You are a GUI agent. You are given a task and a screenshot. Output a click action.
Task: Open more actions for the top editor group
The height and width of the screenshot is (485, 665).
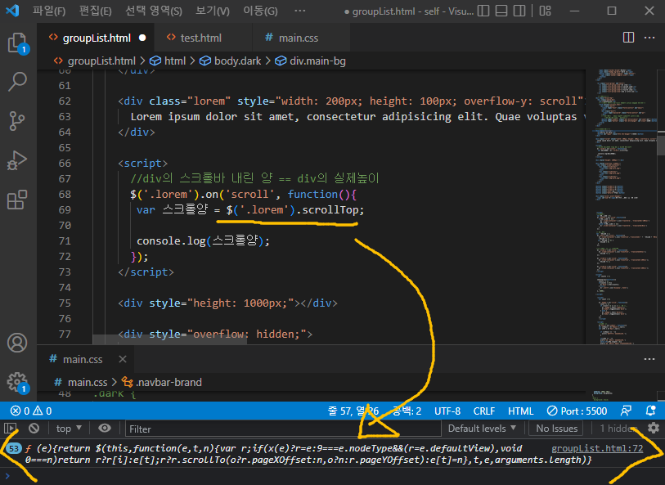pos(649,38)
